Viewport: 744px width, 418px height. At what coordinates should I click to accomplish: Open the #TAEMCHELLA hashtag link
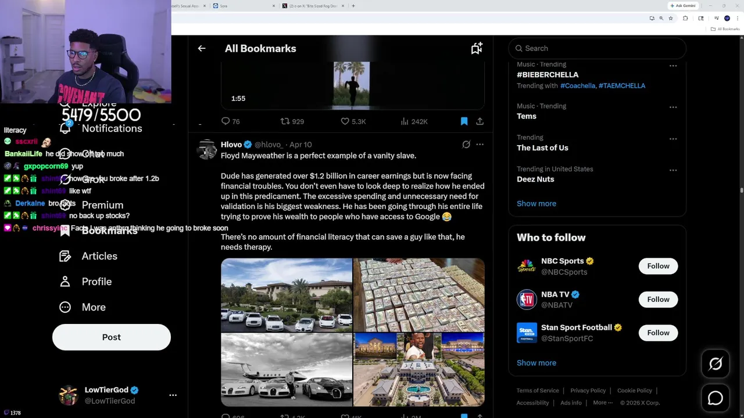click(x=622, y=86)
